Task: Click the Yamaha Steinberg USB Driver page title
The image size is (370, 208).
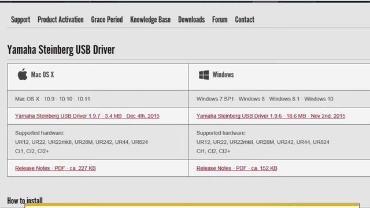Action: click(x=61, y=50)
